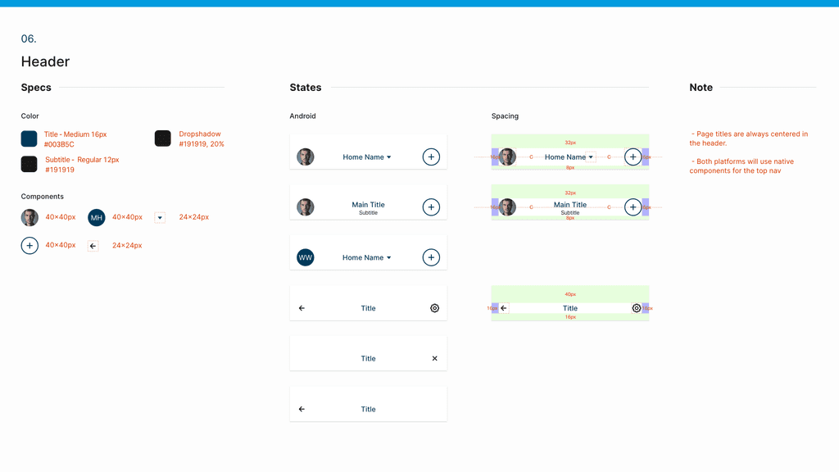This screenshot has height=472, width=839.
Task: Click the Color label under Specs
Action: pos(30,116)
